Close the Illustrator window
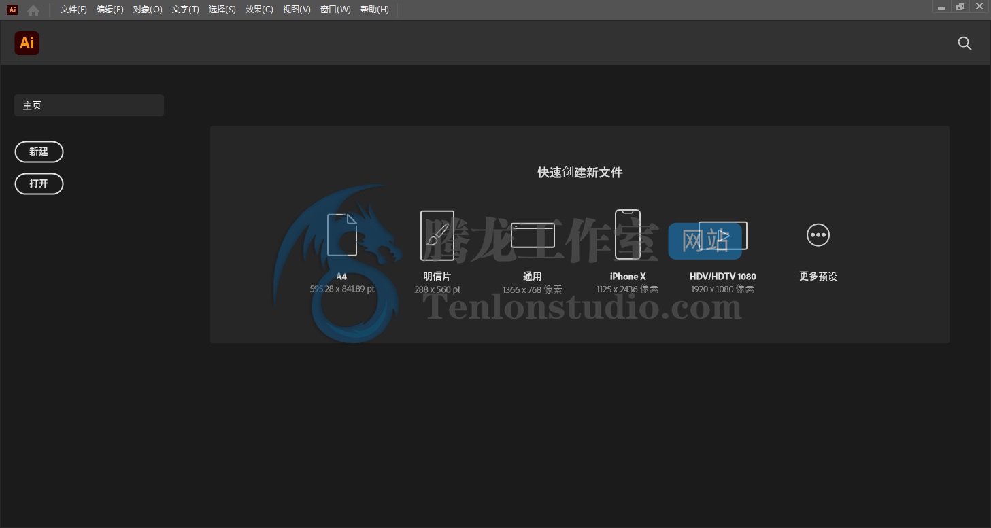 coord(980,7)
